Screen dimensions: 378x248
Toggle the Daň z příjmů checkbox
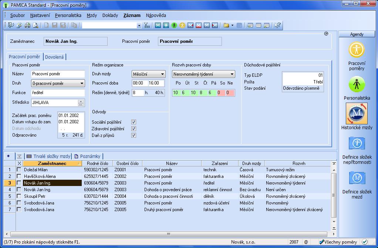pos(134,135)
